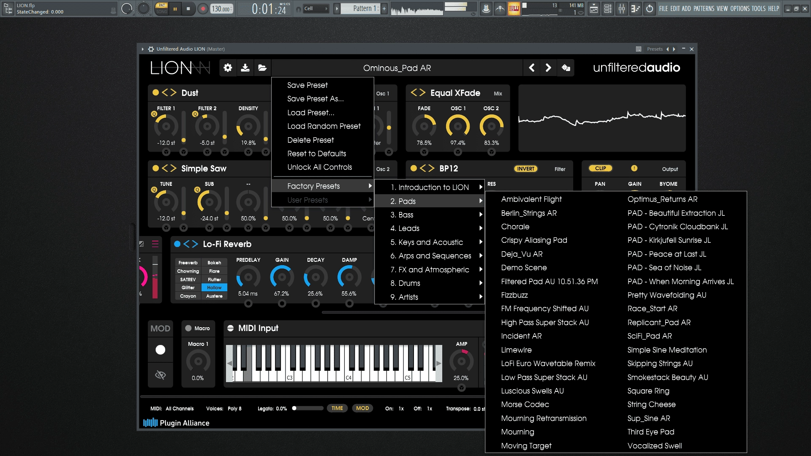Choose Save Preset menu entry
The width and height of the screenshot is (811, 456).
[x=323, y=85]
